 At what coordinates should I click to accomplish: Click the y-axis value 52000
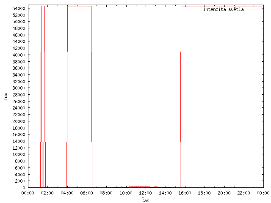tap(19, 15)
